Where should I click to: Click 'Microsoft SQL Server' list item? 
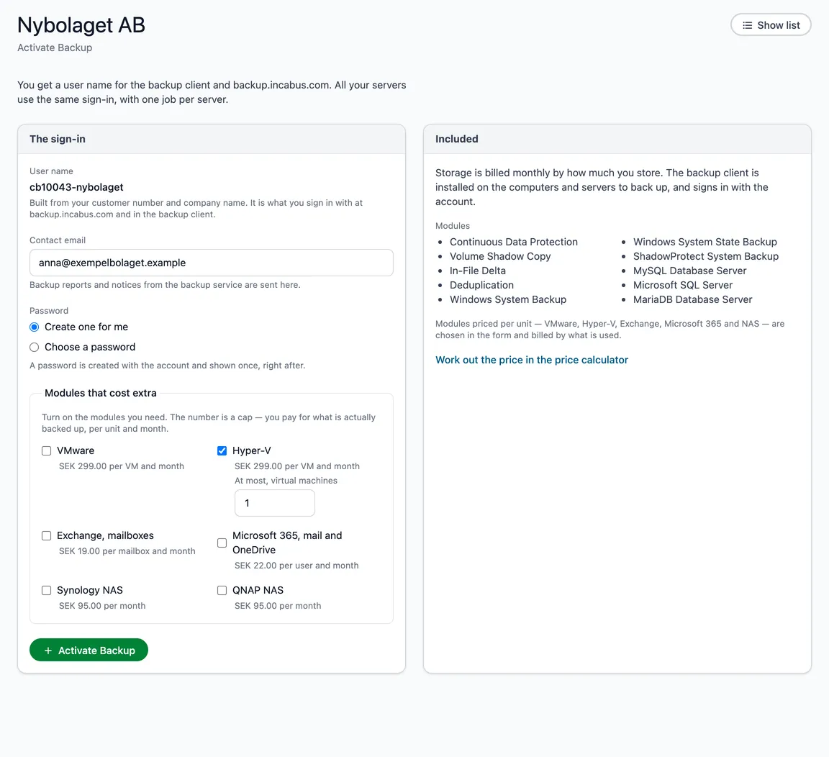(x=682, y=285)
